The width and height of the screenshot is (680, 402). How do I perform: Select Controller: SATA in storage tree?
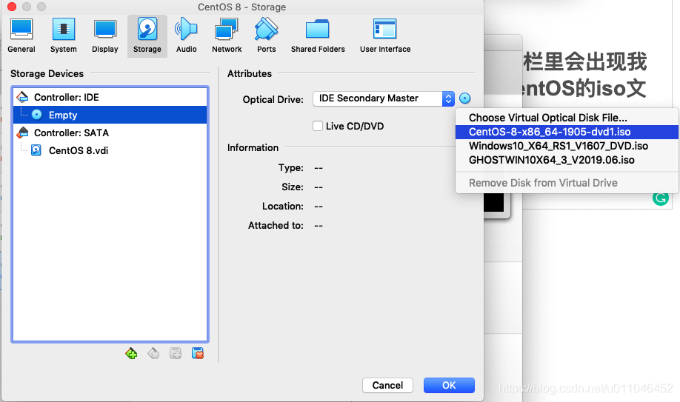[x=110, y=133]
